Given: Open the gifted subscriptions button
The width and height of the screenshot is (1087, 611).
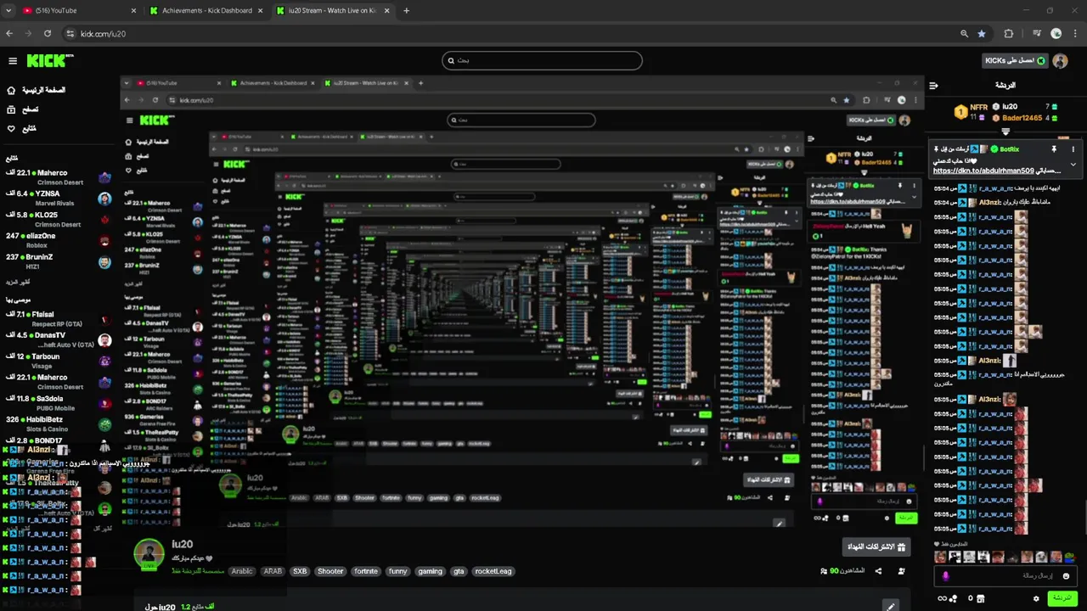Looking at the screenshot, I should [876, 547].
